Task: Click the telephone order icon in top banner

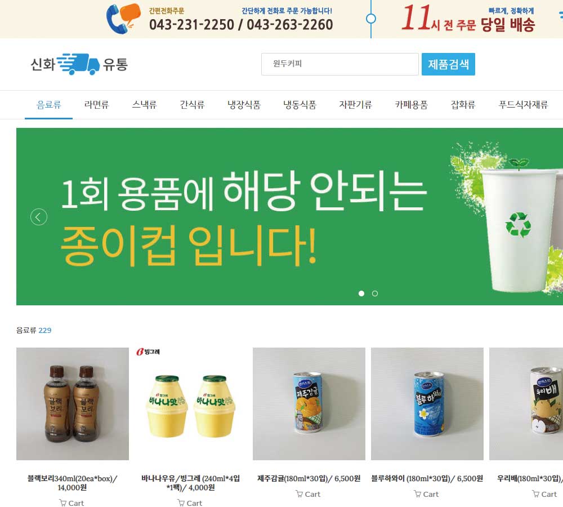Action: tap(123, 19)
